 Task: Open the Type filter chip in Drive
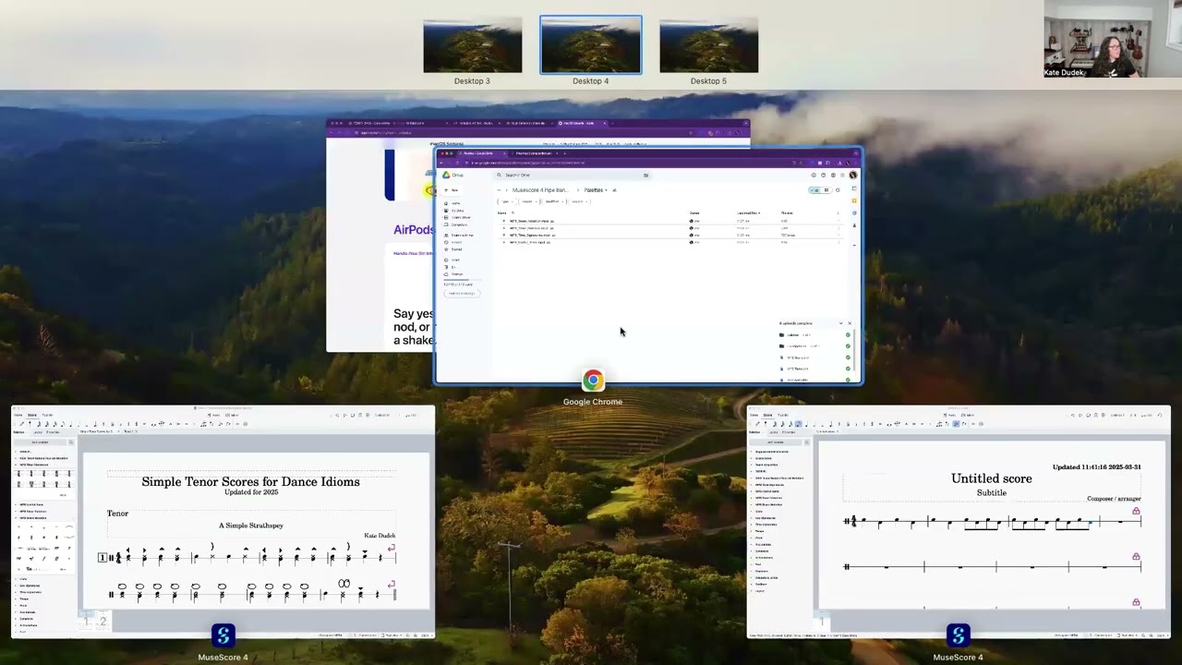(507, 201)
